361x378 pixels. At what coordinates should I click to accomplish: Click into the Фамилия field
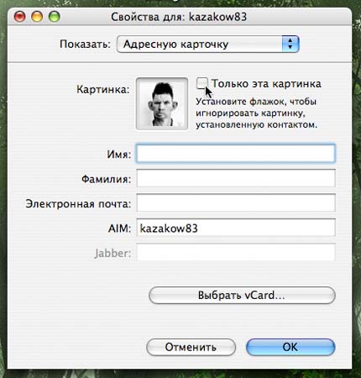pyautogui.click(x=236, y=178)
